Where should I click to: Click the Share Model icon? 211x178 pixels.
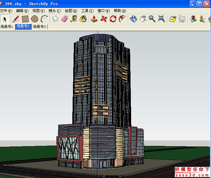182,19
